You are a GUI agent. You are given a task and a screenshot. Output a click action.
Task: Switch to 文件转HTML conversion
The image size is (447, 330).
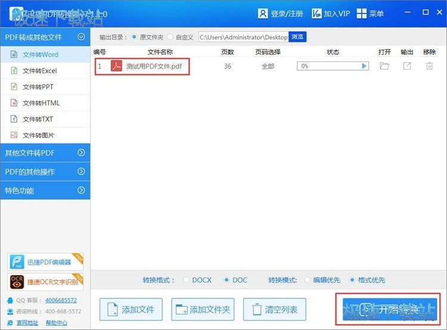coord(45,103)
